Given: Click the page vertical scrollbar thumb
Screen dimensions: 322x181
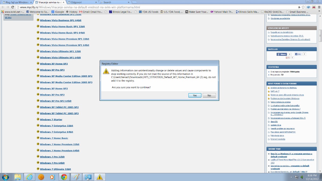Looking at the screenshot, I should click(x=320, y=36).
